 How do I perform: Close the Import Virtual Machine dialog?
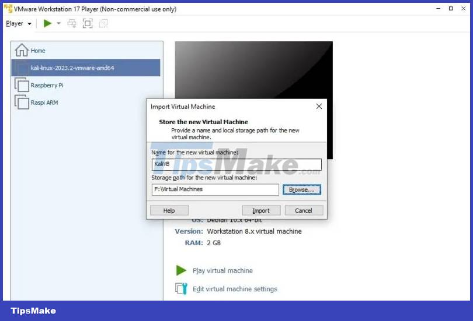(319, 107)
